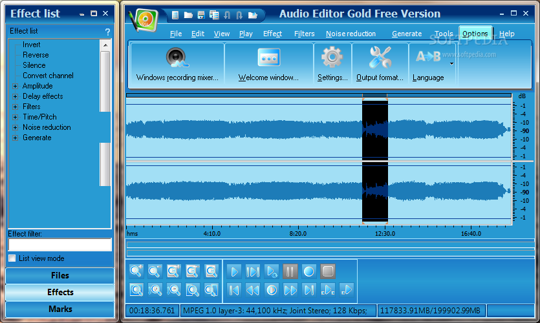Viewport: 540px width, 323px height.
Task: Click the zoom out horizontally icon
Action: point(155,271)
